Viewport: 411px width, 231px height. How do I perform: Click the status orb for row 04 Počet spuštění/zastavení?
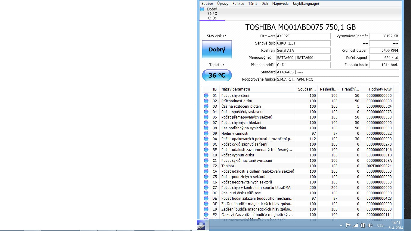pyautogui.click(x=206, y=112)
